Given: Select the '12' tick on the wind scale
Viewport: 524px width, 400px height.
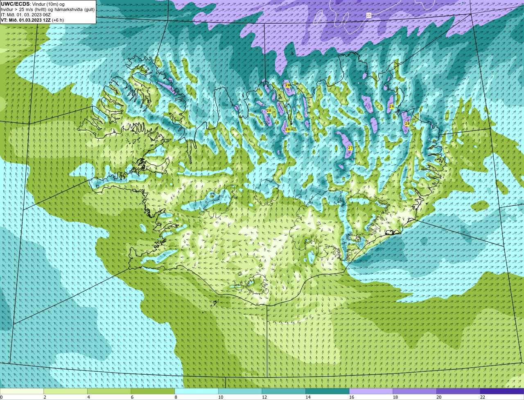Looking at the screenshot, I should pyautogui.click(x=264, y=397).
